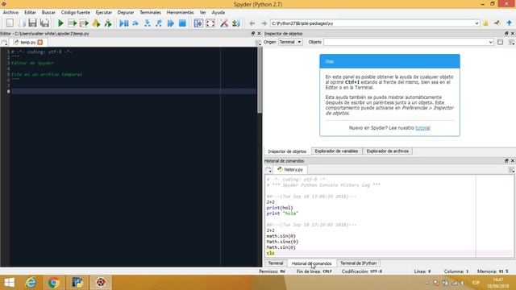Viewport: 516px width, 290px height.
Task: Run current cell and advance to next
Action: [84, 23]
